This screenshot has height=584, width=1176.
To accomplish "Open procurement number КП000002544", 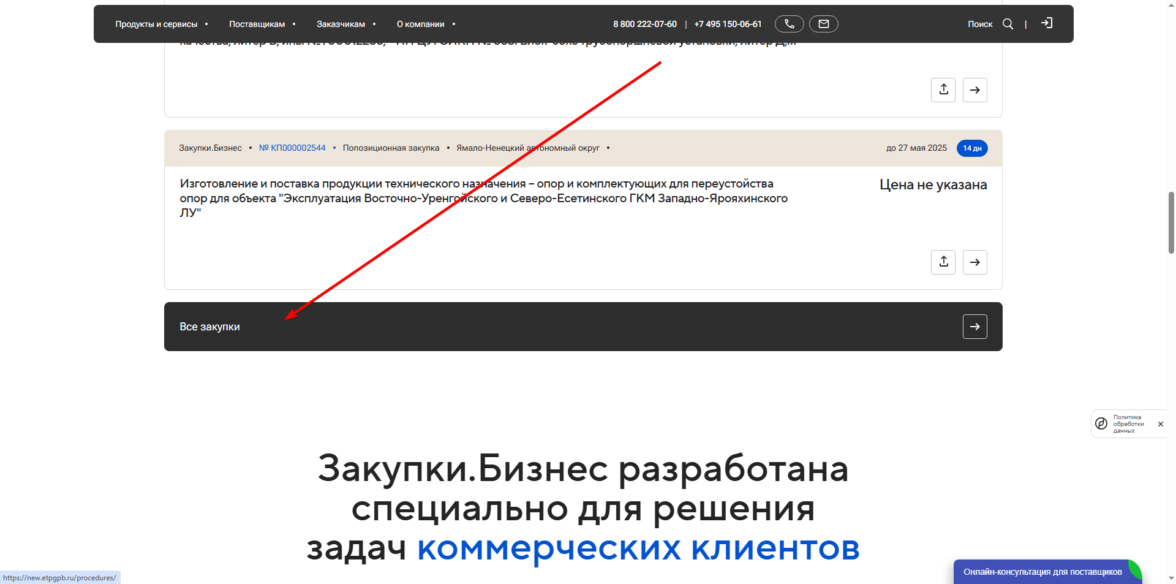I will click(292, 148).
